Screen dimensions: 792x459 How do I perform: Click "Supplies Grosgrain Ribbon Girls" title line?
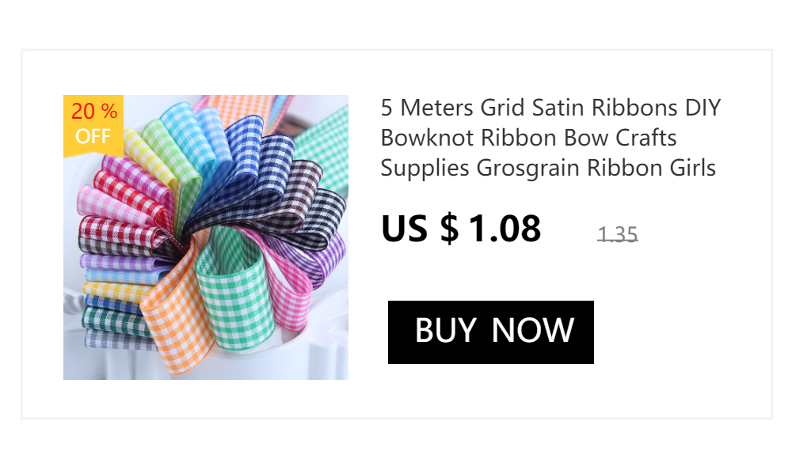coord(548,168)
